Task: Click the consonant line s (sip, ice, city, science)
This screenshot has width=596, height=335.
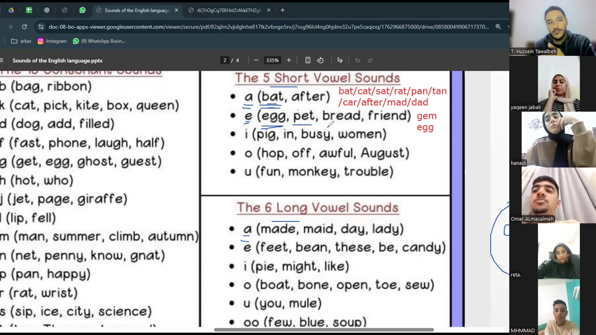Action: point(75,311)
